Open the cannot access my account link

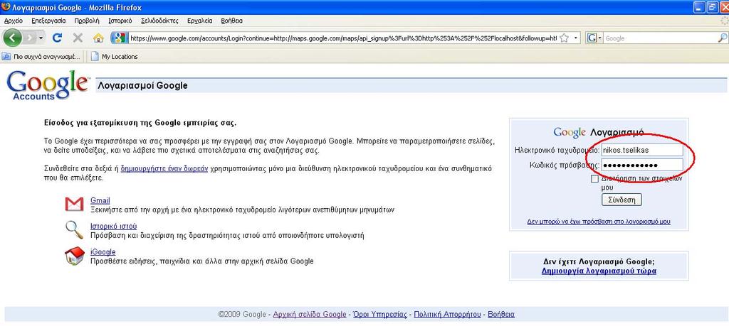tap(599, 222)
